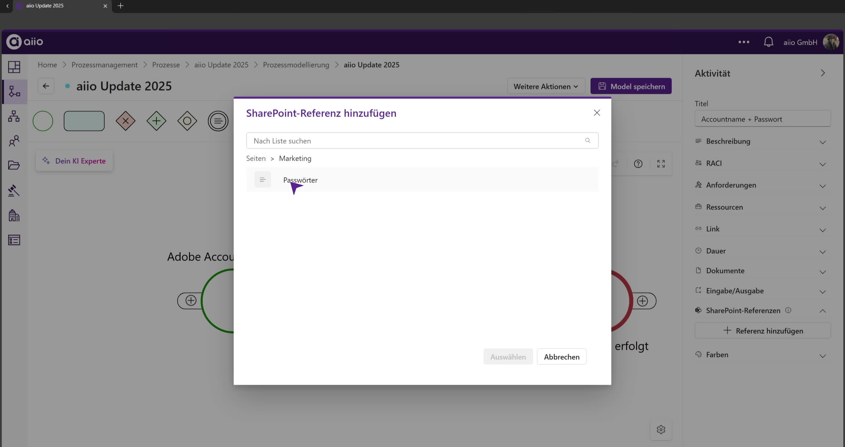Viewport: 845px width, 447px height.
Task: Go back with the arrow button
Action: [46, 86]
